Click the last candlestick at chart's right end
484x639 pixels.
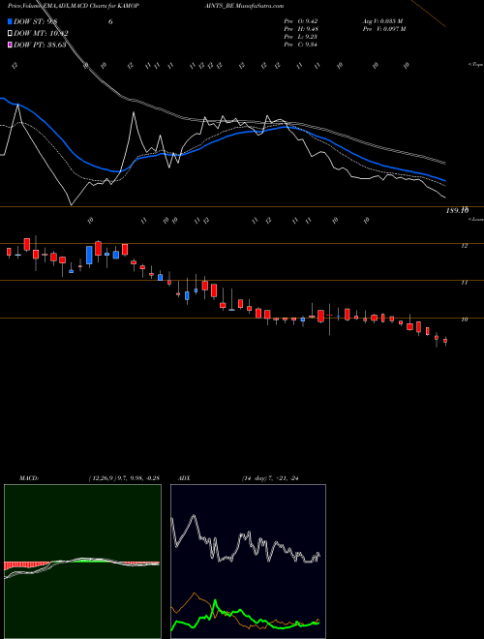(x=445, y=341)
